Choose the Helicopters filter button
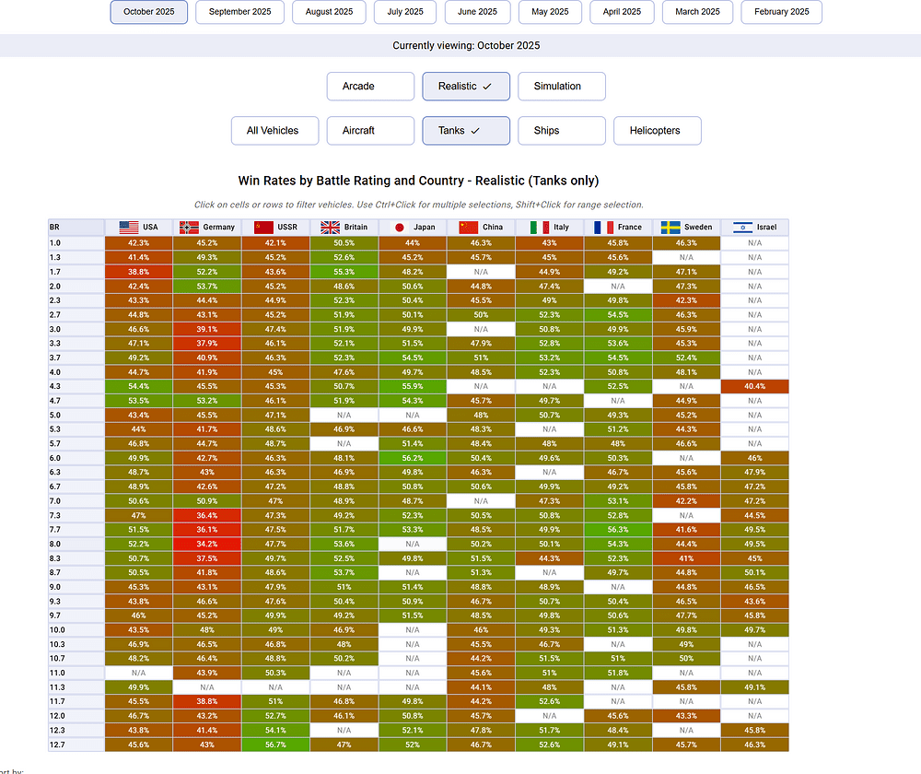The height and width of the screenshot is (774, 921). click(x=657, y=131)
